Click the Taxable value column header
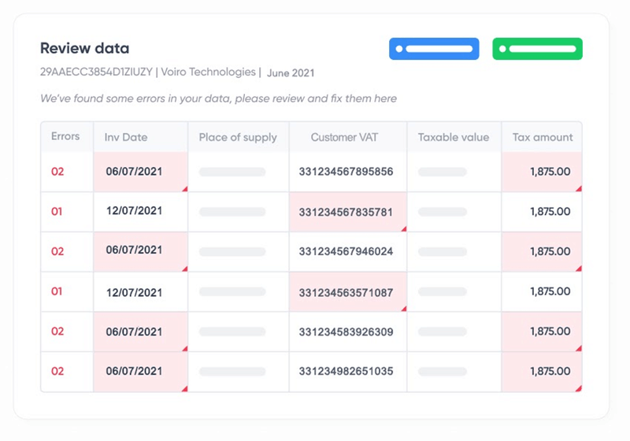This screenshot has width=630, height=441. [454, 137]
